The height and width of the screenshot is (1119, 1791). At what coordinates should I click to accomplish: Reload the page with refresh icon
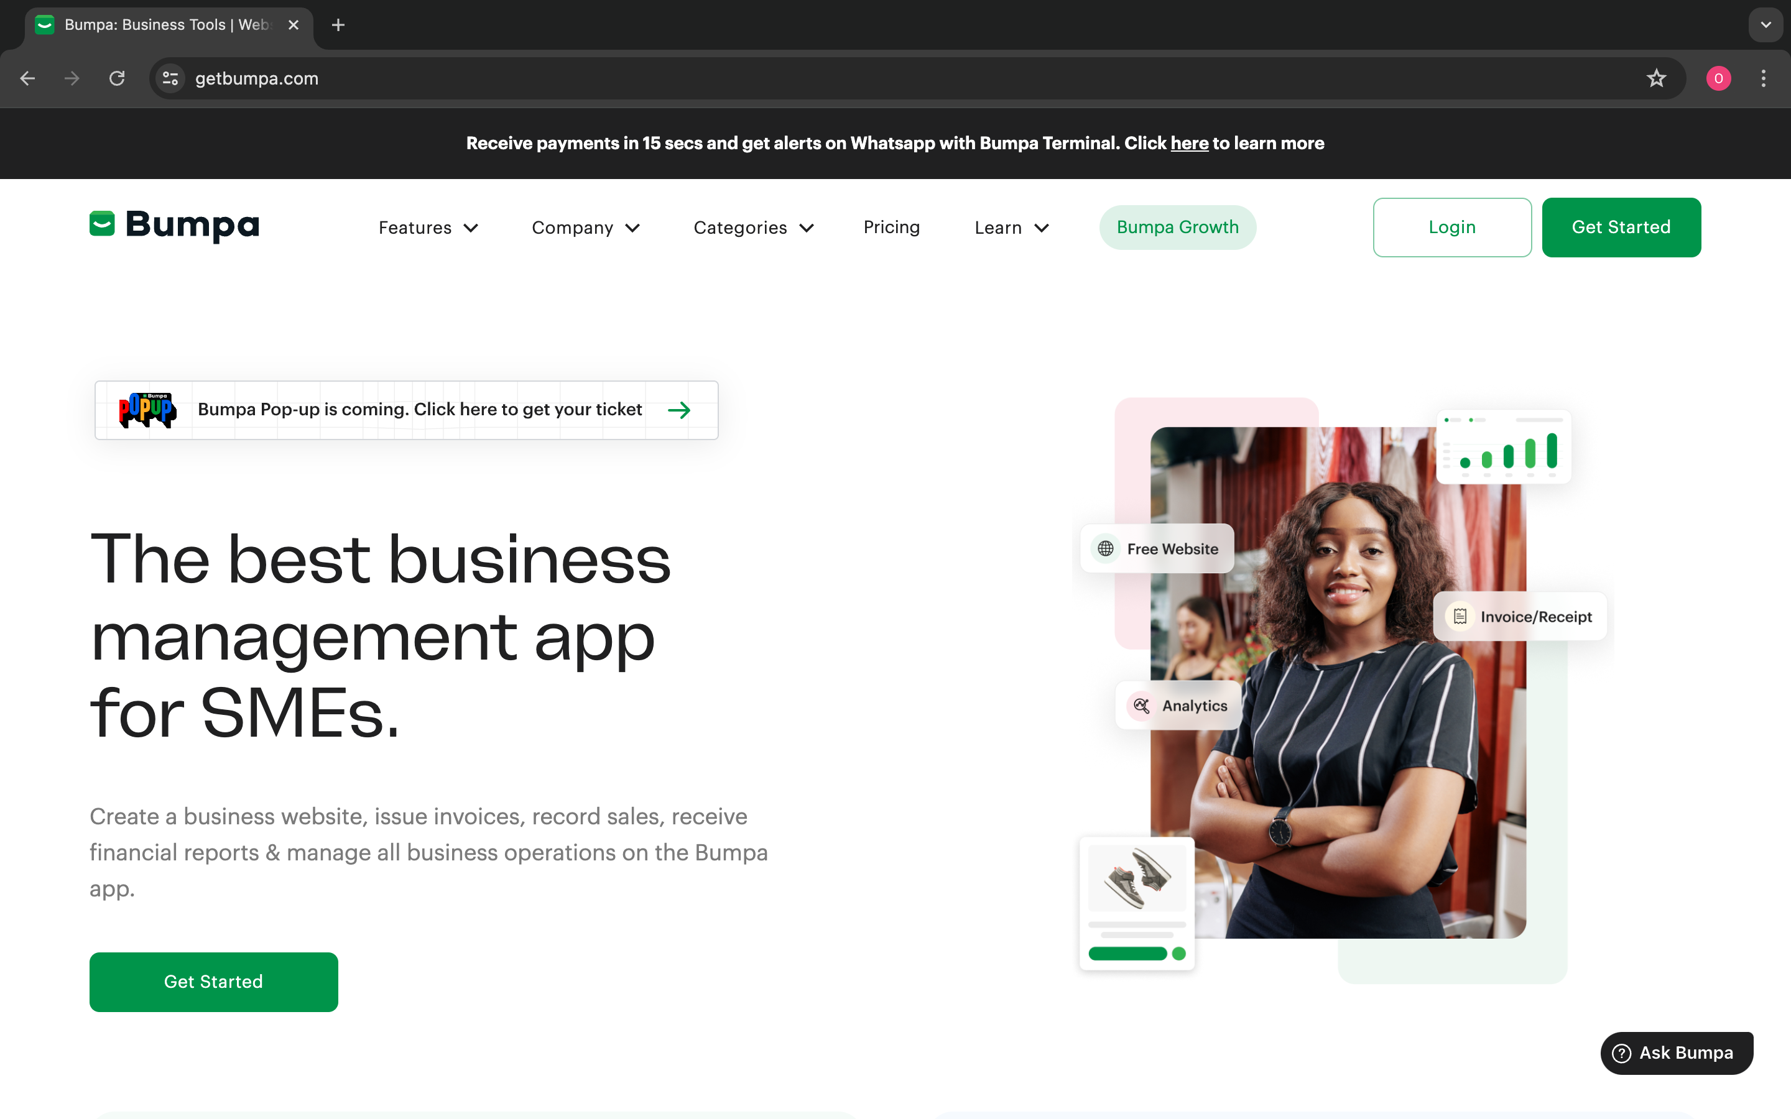pos(117,78)
